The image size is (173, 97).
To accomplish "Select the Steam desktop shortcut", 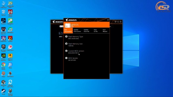I will pos(4,92).
